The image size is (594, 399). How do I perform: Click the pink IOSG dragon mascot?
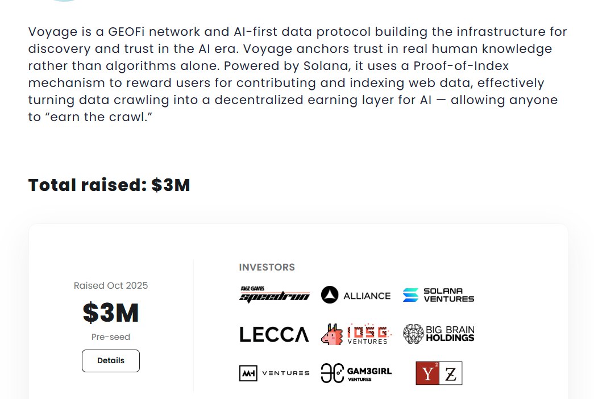click(332, 334)
